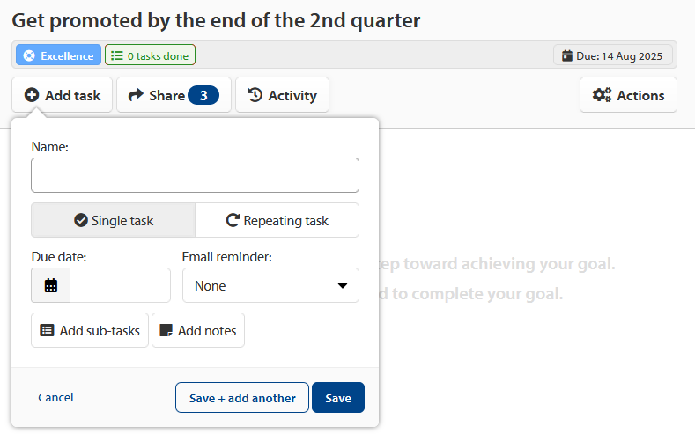Click the Email reminder dropdown arrow
The image size is (695, 434).
pos(342,285)
